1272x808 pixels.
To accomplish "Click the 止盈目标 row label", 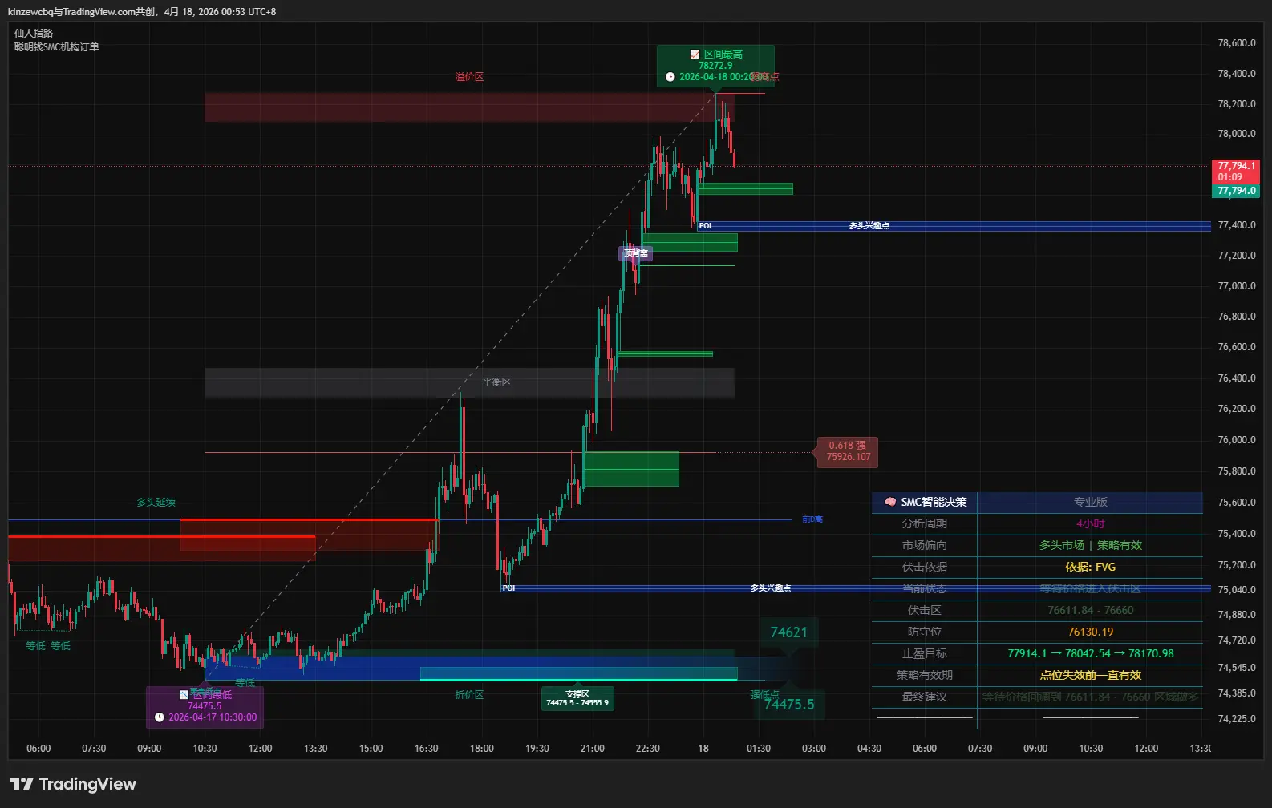I will 925,653.
